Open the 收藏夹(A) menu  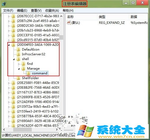tap(52, 10)
